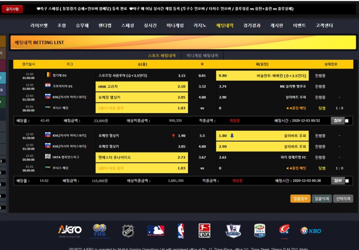Click the FIFA logo
Screen dimensions: 359x250
click(x=100, y=231)
